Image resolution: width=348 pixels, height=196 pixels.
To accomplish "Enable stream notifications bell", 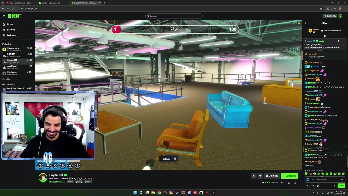I will (x=254, y=176).
